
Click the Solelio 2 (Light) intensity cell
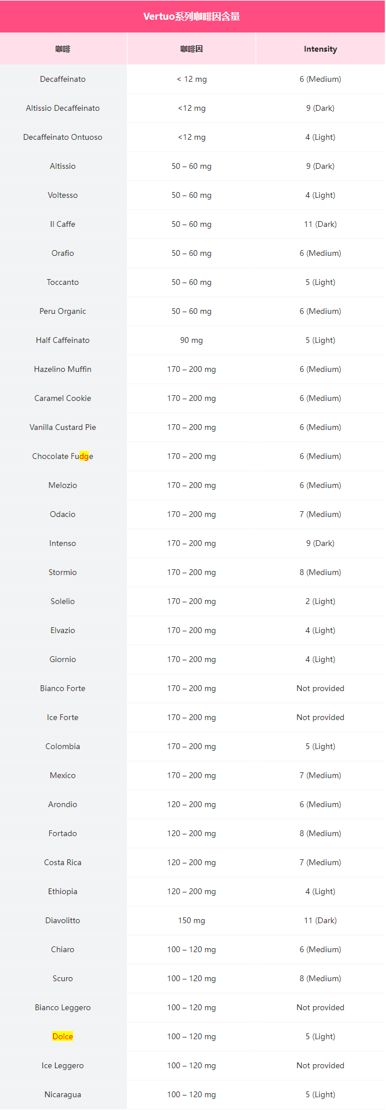(x=321, y=601)
